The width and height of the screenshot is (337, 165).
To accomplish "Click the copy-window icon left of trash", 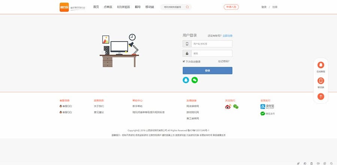I will point(305,164).
